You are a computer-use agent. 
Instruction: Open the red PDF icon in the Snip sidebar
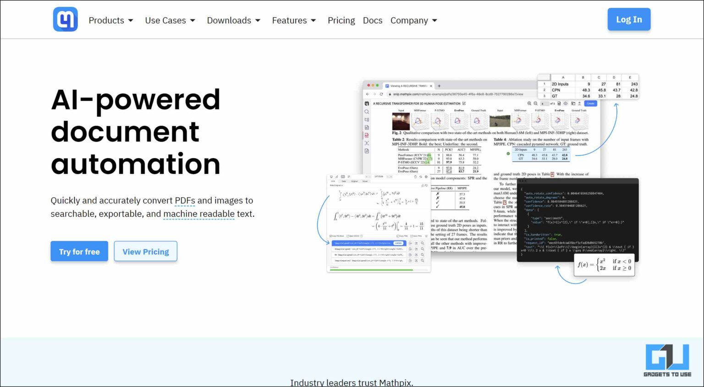[x=367, y=134]
